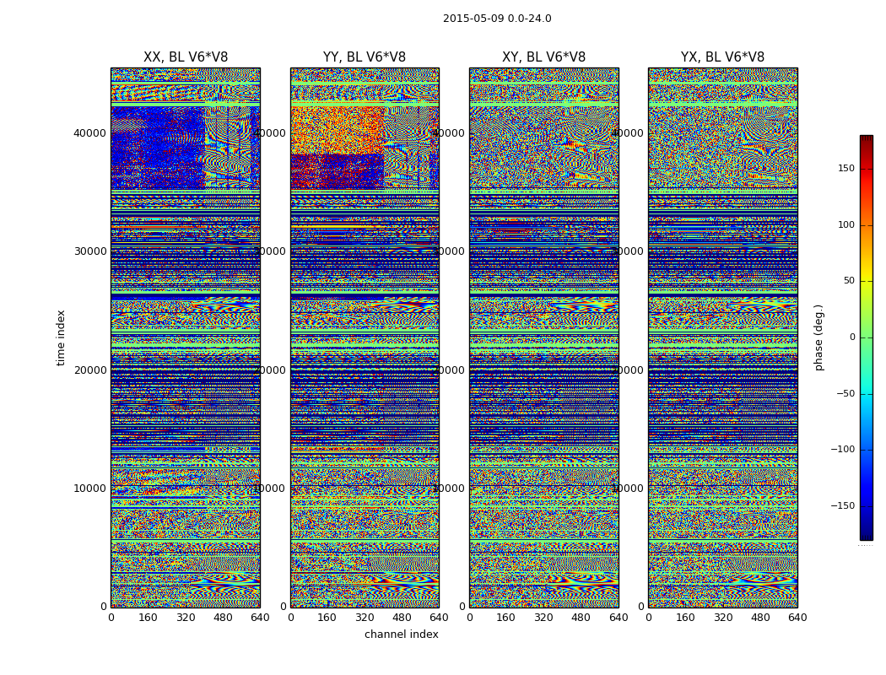Click the −150 tick on the colorbar
Screen dimensions: 886x675
pos(843,506)
